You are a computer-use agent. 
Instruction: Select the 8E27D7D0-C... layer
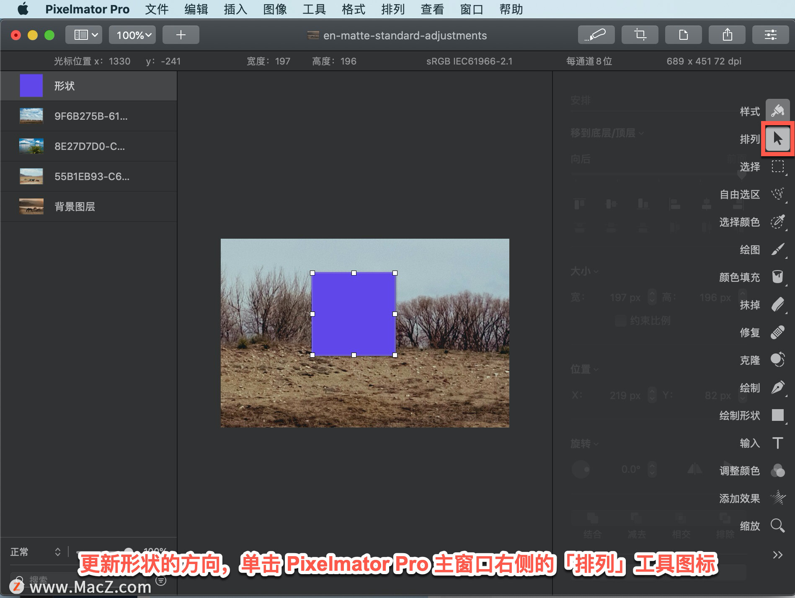[x=88, y=146]
